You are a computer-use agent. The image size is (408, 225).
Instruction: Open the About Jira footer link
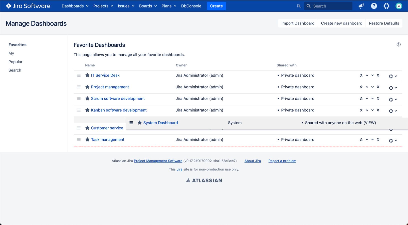pyautogui.click(x=253, y=161)
